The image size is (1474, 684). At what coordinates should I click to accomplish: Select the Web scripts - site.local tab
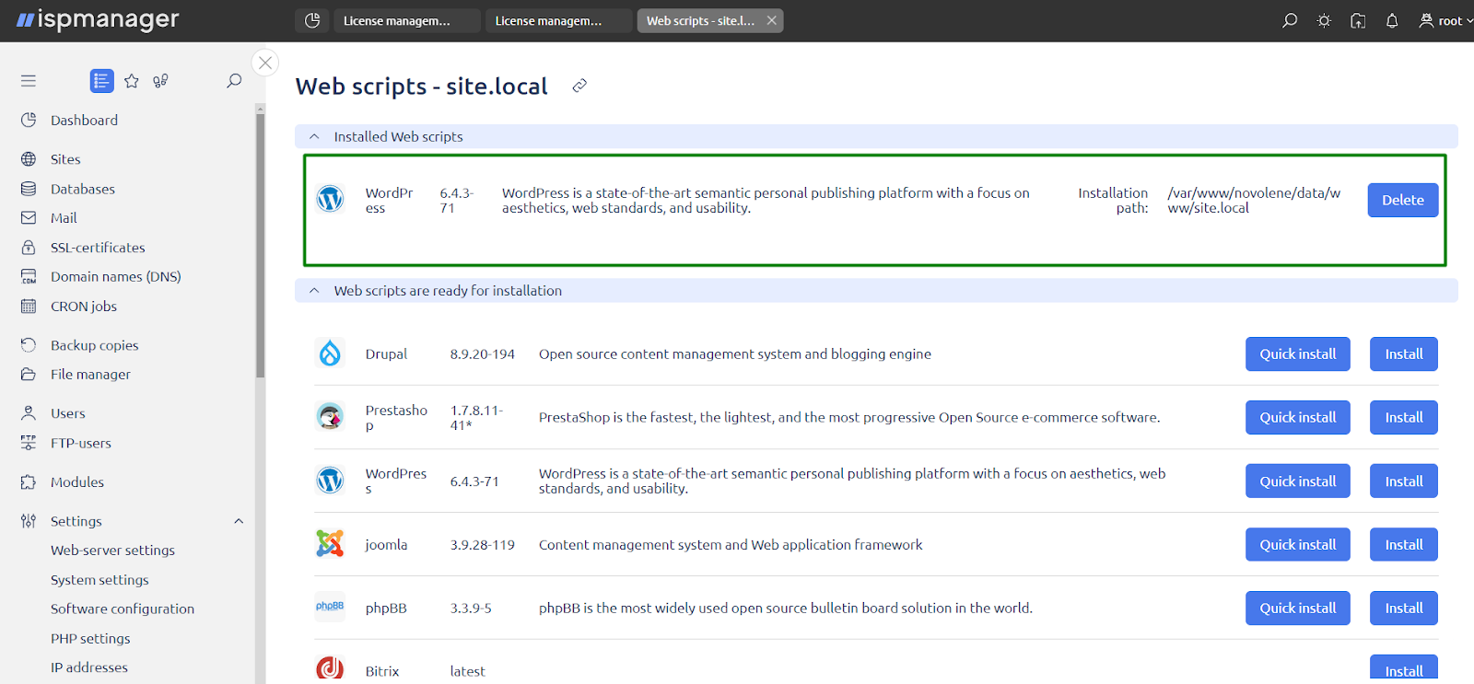tap(700, 20)
